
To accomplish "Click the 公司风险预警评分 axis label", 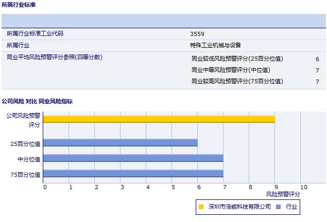I will pos(23,120).
